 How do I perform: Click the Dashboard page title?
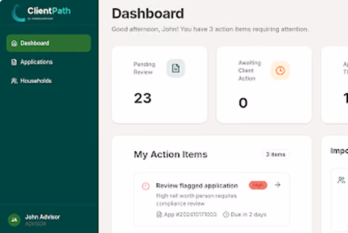148,13
